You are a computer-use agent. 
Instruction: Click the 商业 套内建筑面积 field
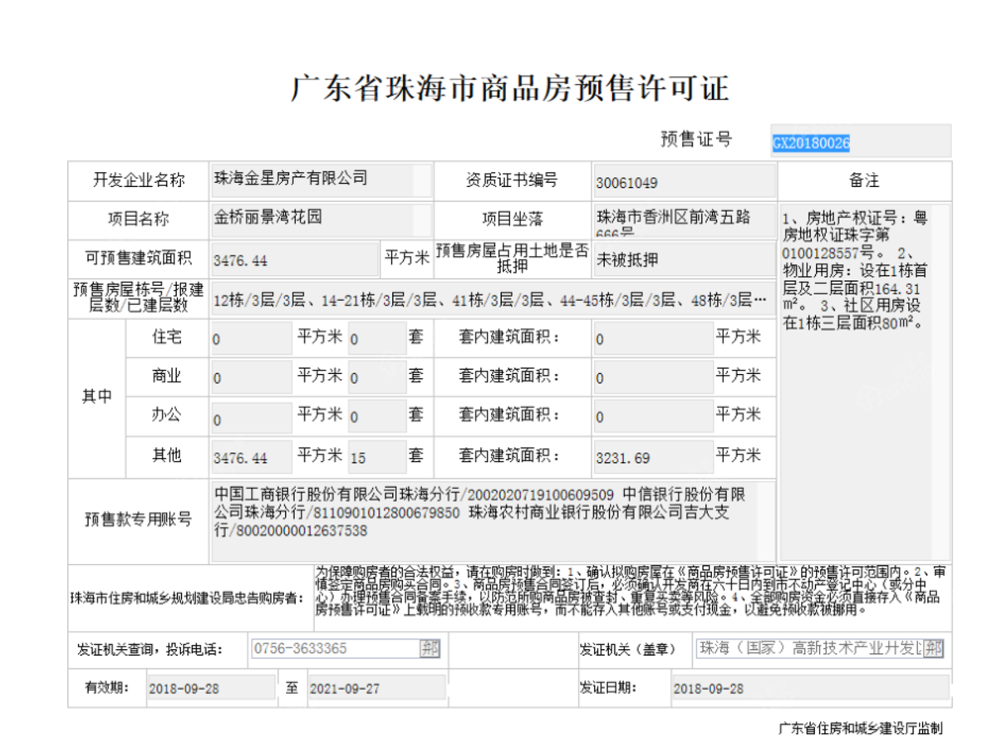653,377
